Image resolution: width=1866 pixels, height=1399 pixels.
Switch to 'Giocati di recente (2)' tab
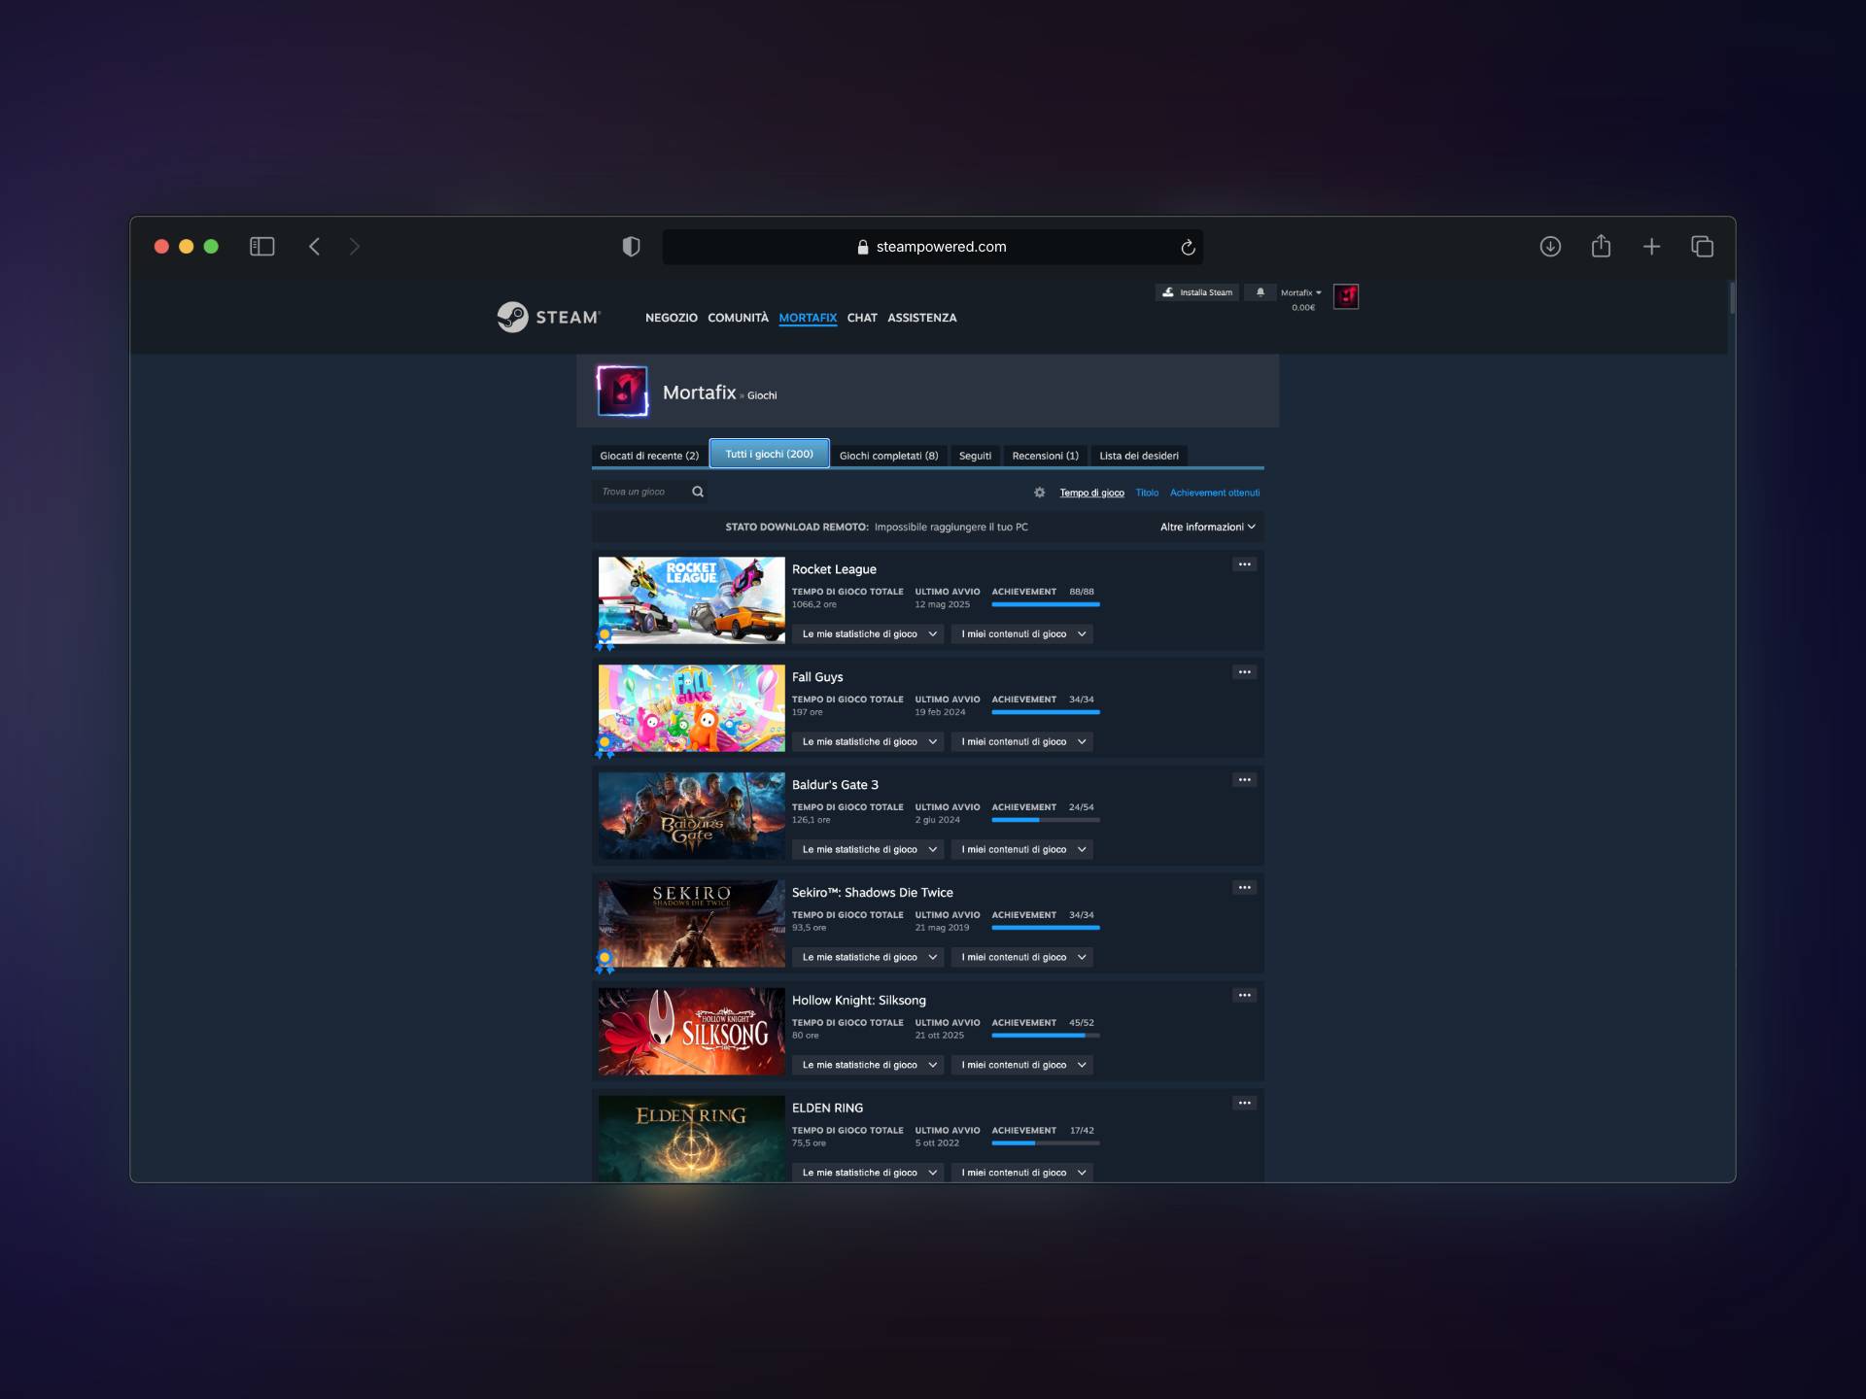click(x=649, y=456)
